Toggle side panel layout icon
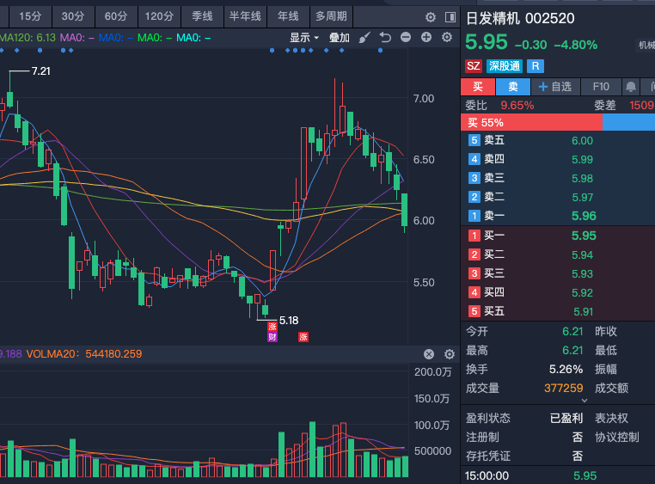Viewport: 655px width, 484px height. click(x=450, y=17)
